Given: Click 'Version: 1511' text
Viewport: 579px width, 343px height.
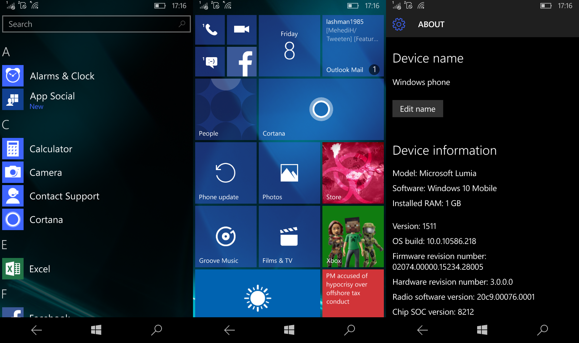Looking at the screenshot, I should (414, 226).
